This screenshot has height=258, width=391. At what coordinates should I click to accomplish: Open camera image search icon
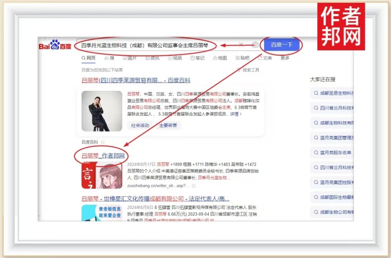tap(255, 45)
